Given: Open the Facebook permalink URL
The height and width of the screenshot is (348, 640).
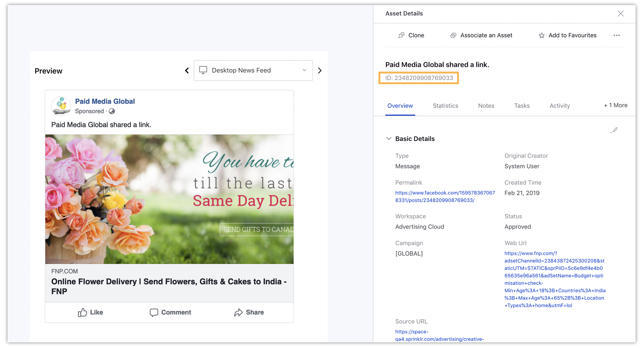Looking at the screenshot, I should (x=445, y=196).
